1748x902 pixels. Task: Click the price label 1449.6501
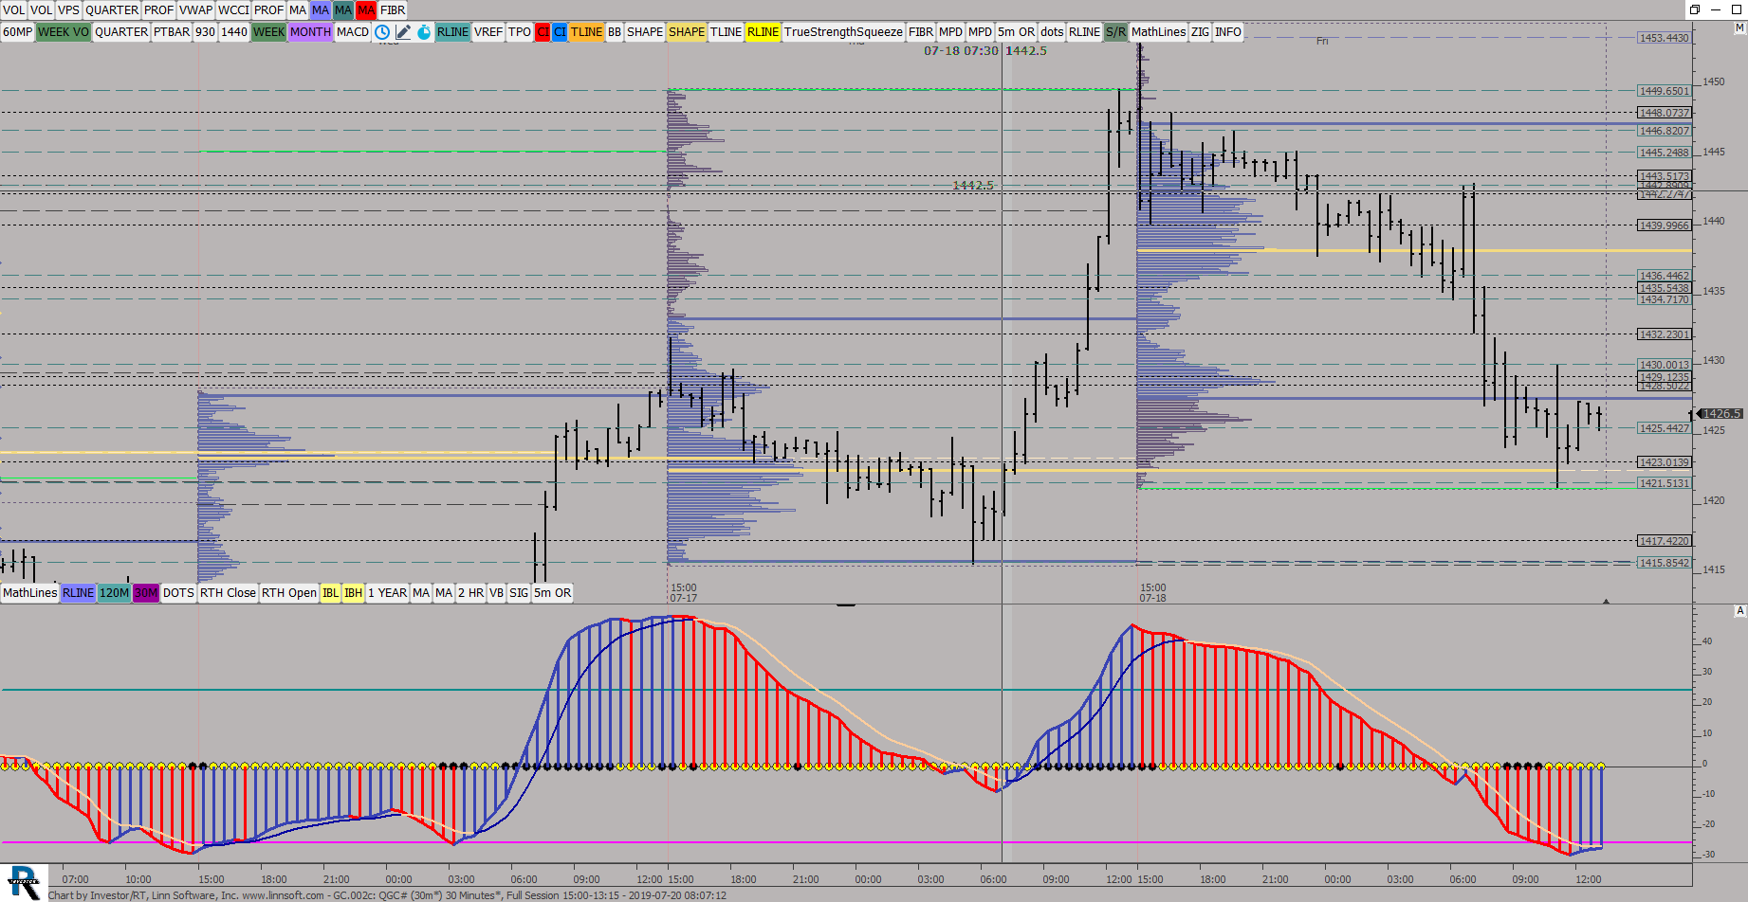pos(1665,91)
